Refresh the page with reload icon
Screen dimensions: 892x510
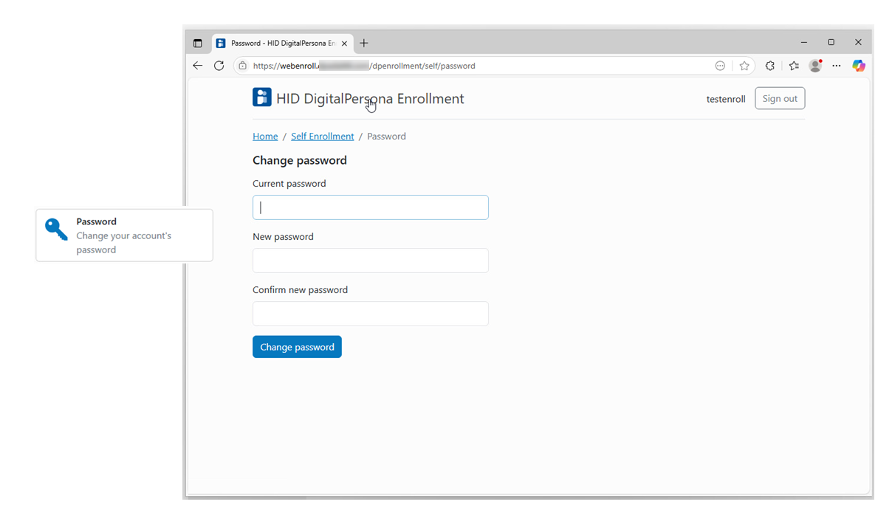tap(219, 66)
